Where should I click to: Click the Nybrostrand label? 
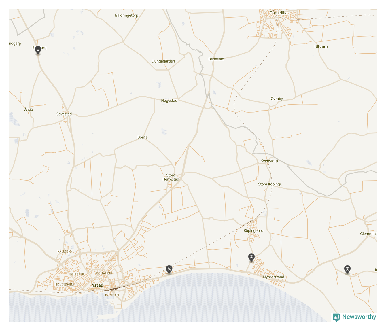(273, 277)
